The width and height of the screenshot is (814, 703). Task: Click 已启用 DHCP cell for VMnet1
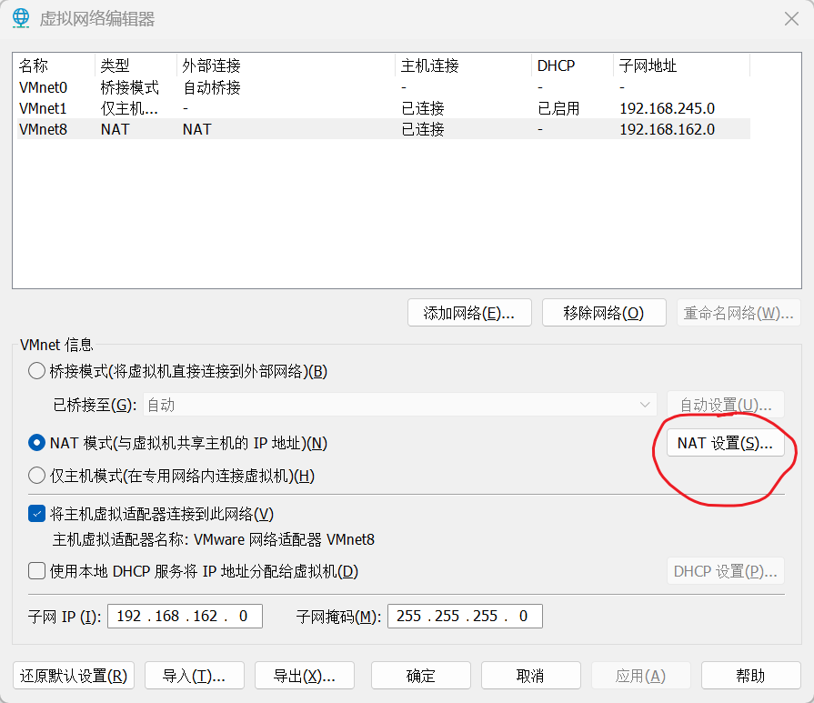click(x=558, y=108)
